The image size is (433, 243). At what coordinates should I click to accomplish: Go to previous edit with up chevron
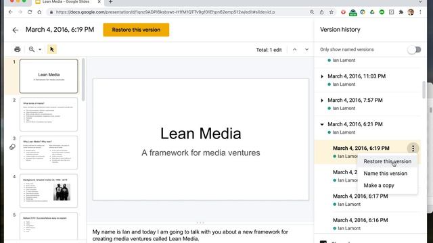click(x=295, y=49)
